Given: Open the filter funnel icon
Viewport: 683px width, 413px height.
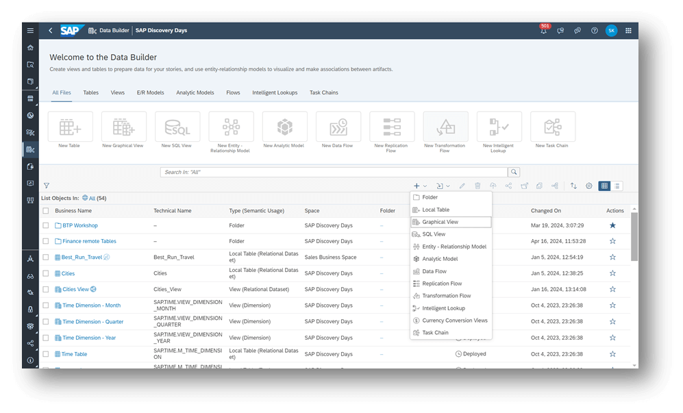Looking at the screenshot, I should click(x=46, y=186).
